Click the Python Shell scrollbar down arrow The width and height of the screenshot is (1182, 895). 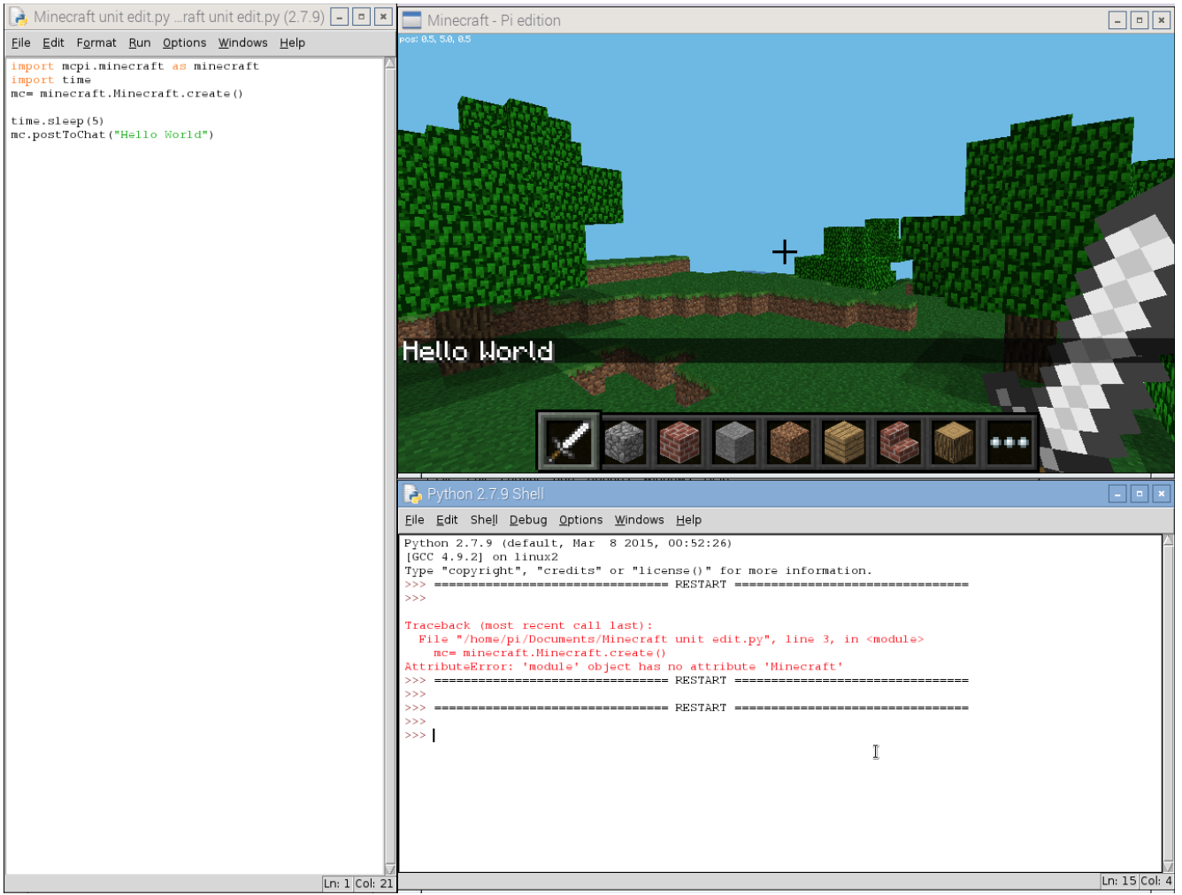point(1168,867)
